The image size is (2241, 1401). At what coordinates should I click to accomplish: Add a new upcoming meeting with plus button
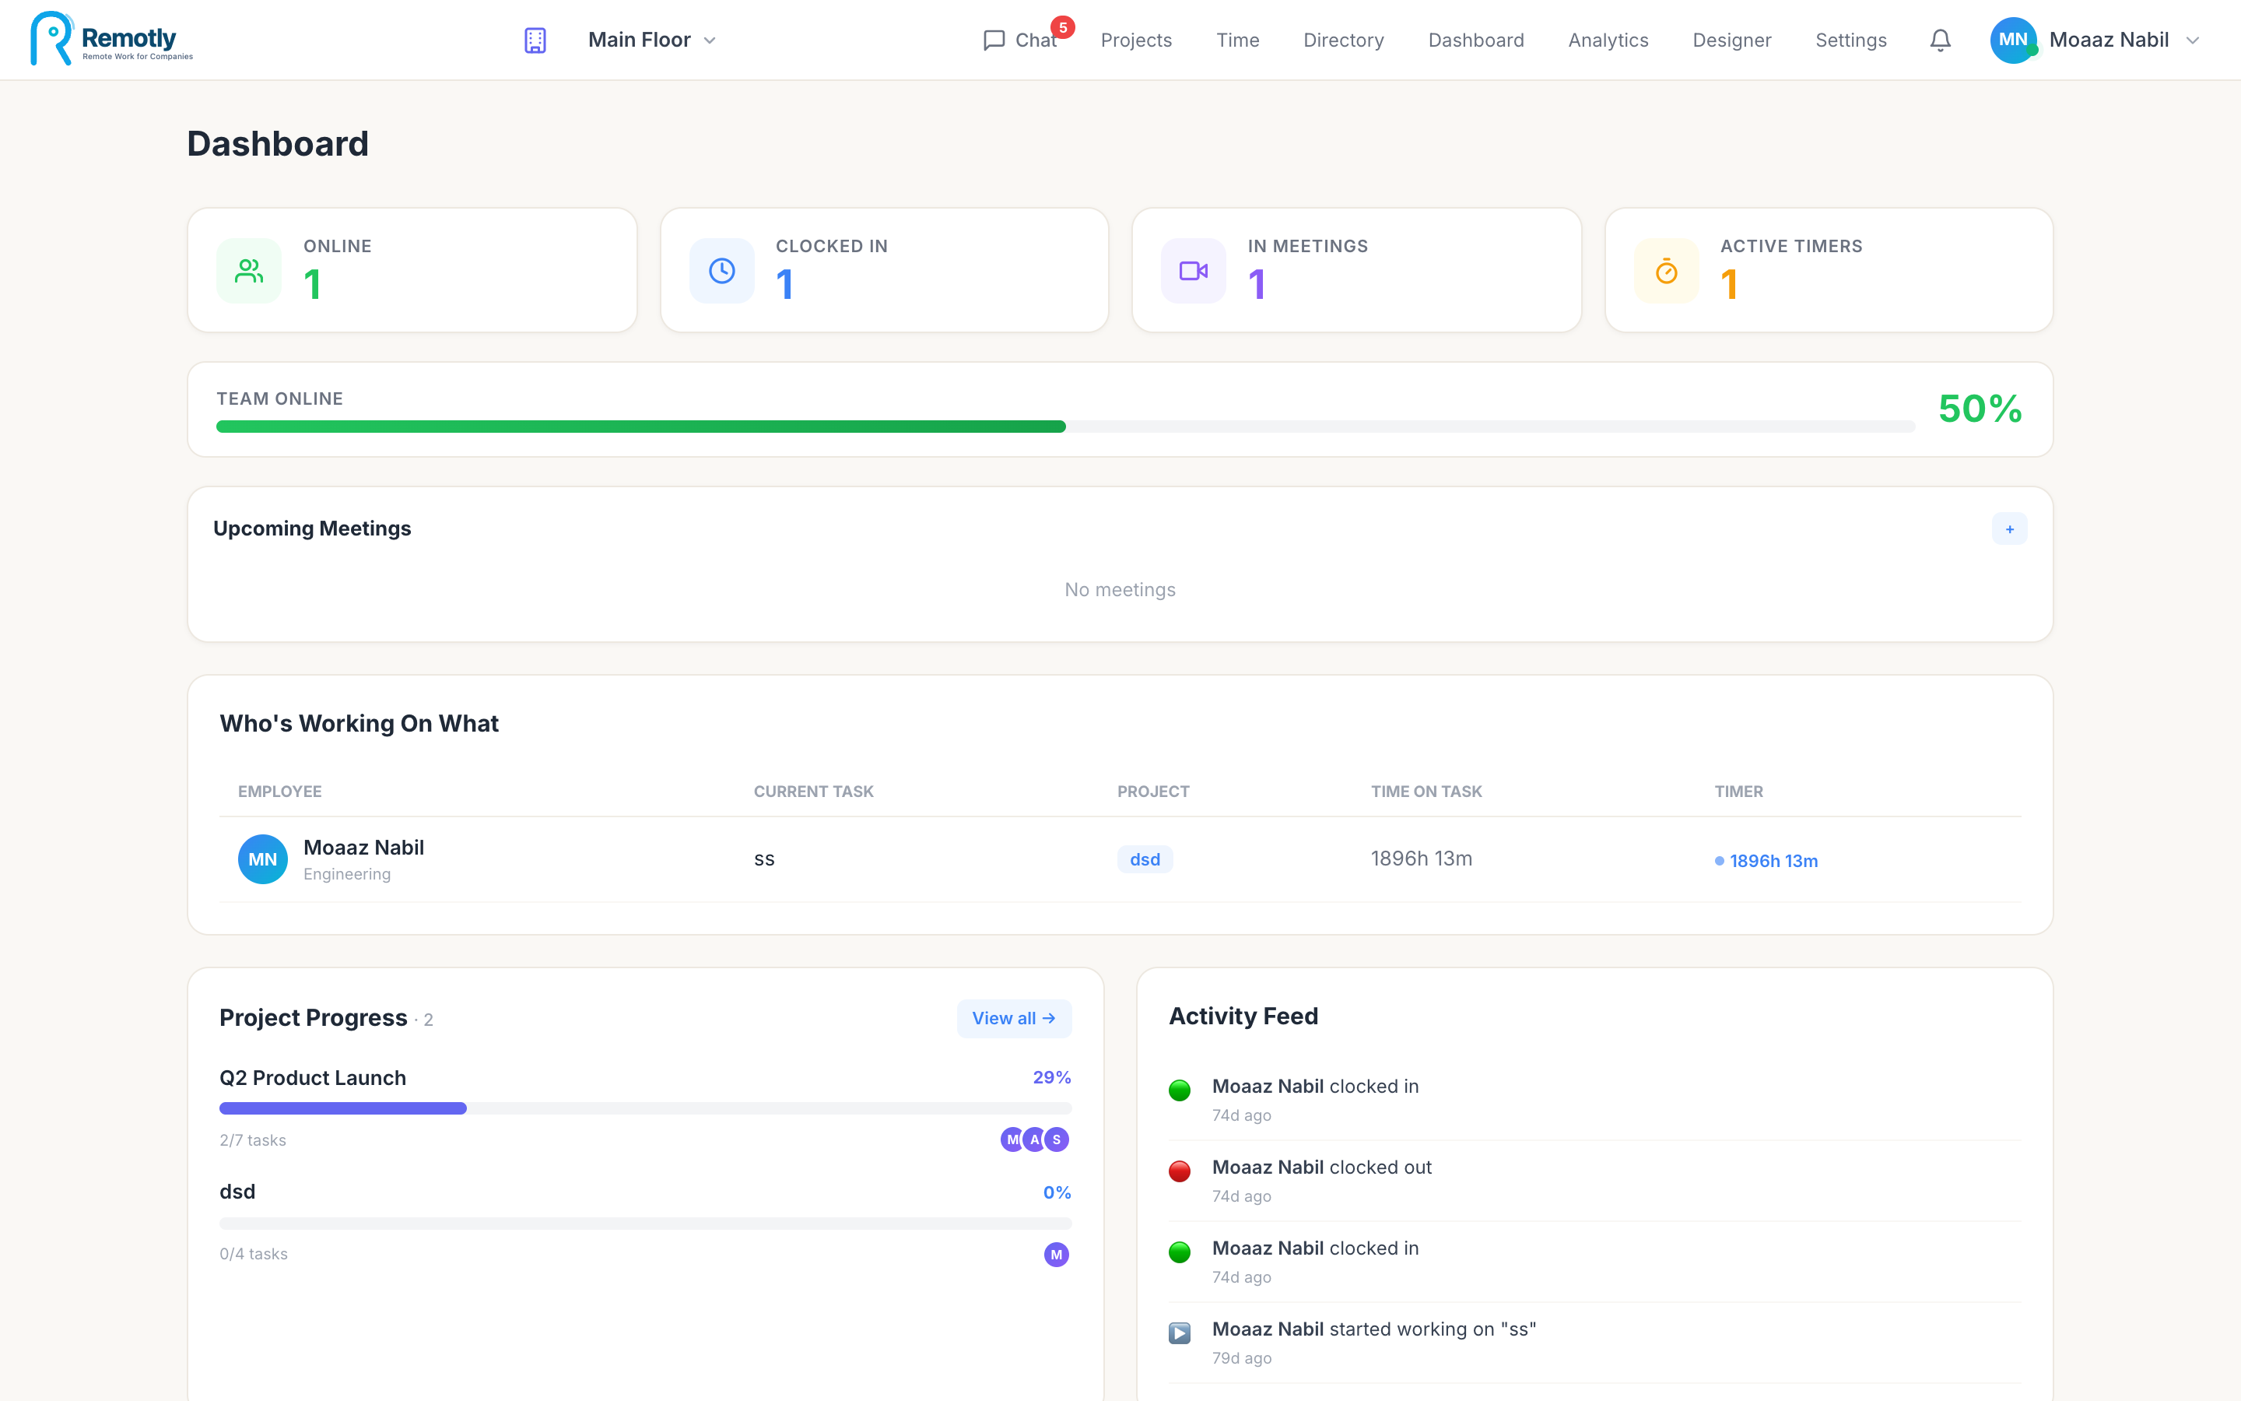click(2008, 529)
